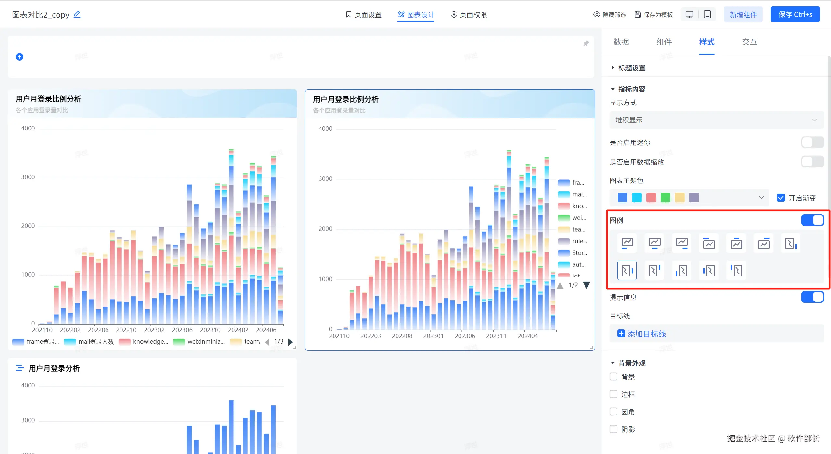Open the 堆积显示 display mode dropdown
Image resolution: width=831 pixels, height=454 pixels.
tap(716, 120)
